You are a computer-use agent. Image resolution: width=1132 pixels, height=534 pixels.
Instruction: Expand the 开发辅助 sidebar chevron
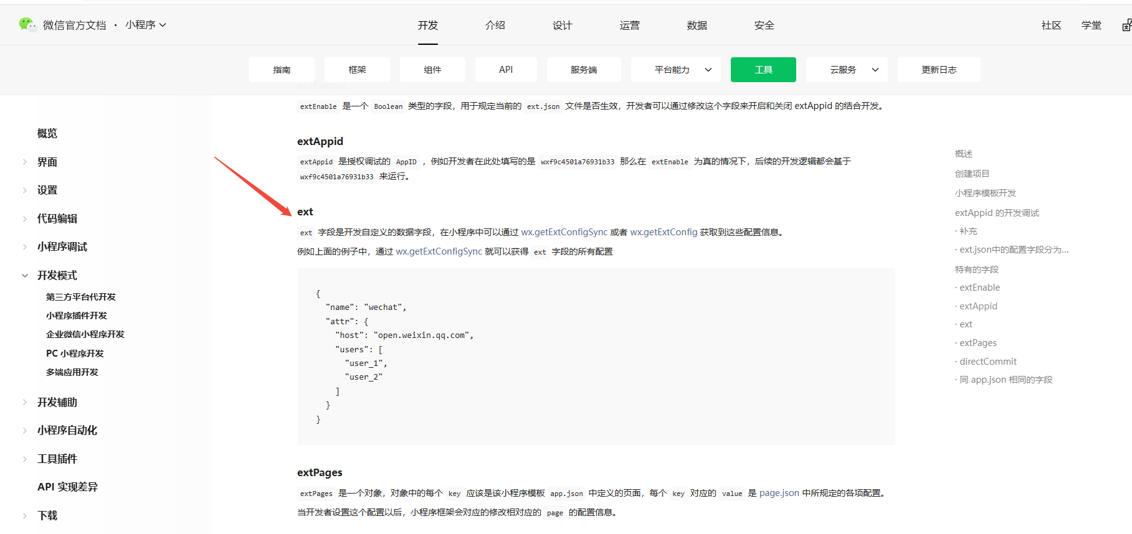(25, 402)
